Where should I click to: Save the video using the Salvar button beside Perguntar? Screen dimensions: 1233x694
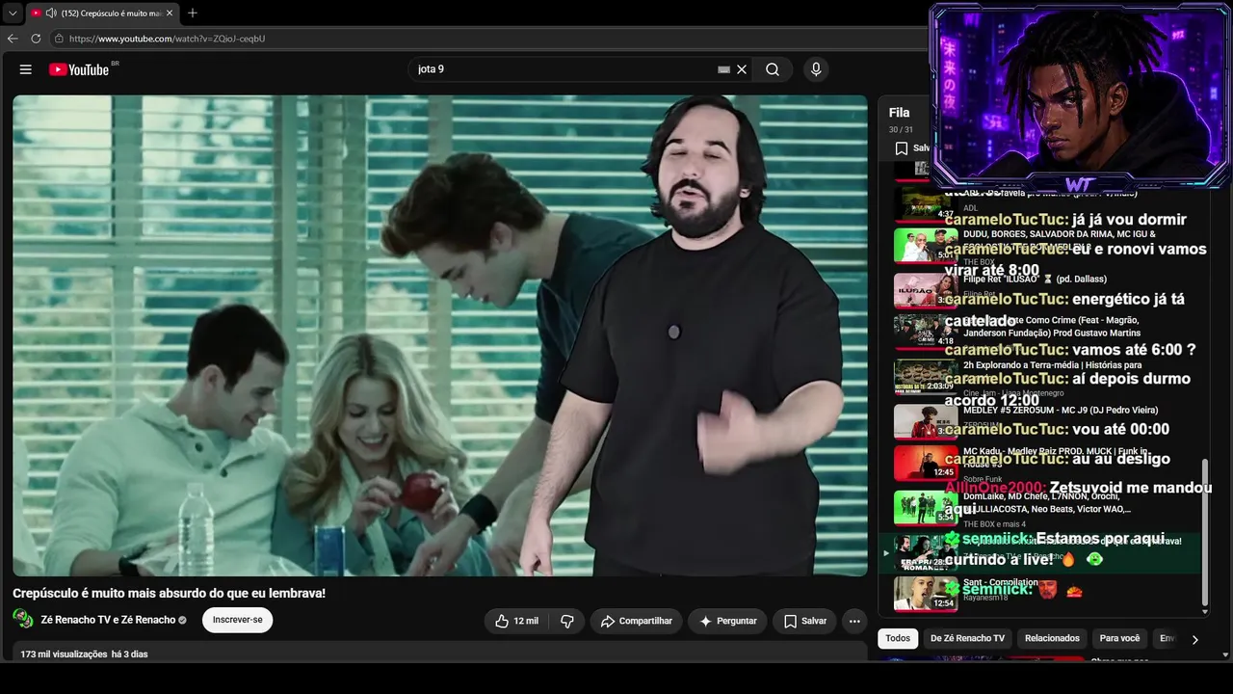(805, 621)
